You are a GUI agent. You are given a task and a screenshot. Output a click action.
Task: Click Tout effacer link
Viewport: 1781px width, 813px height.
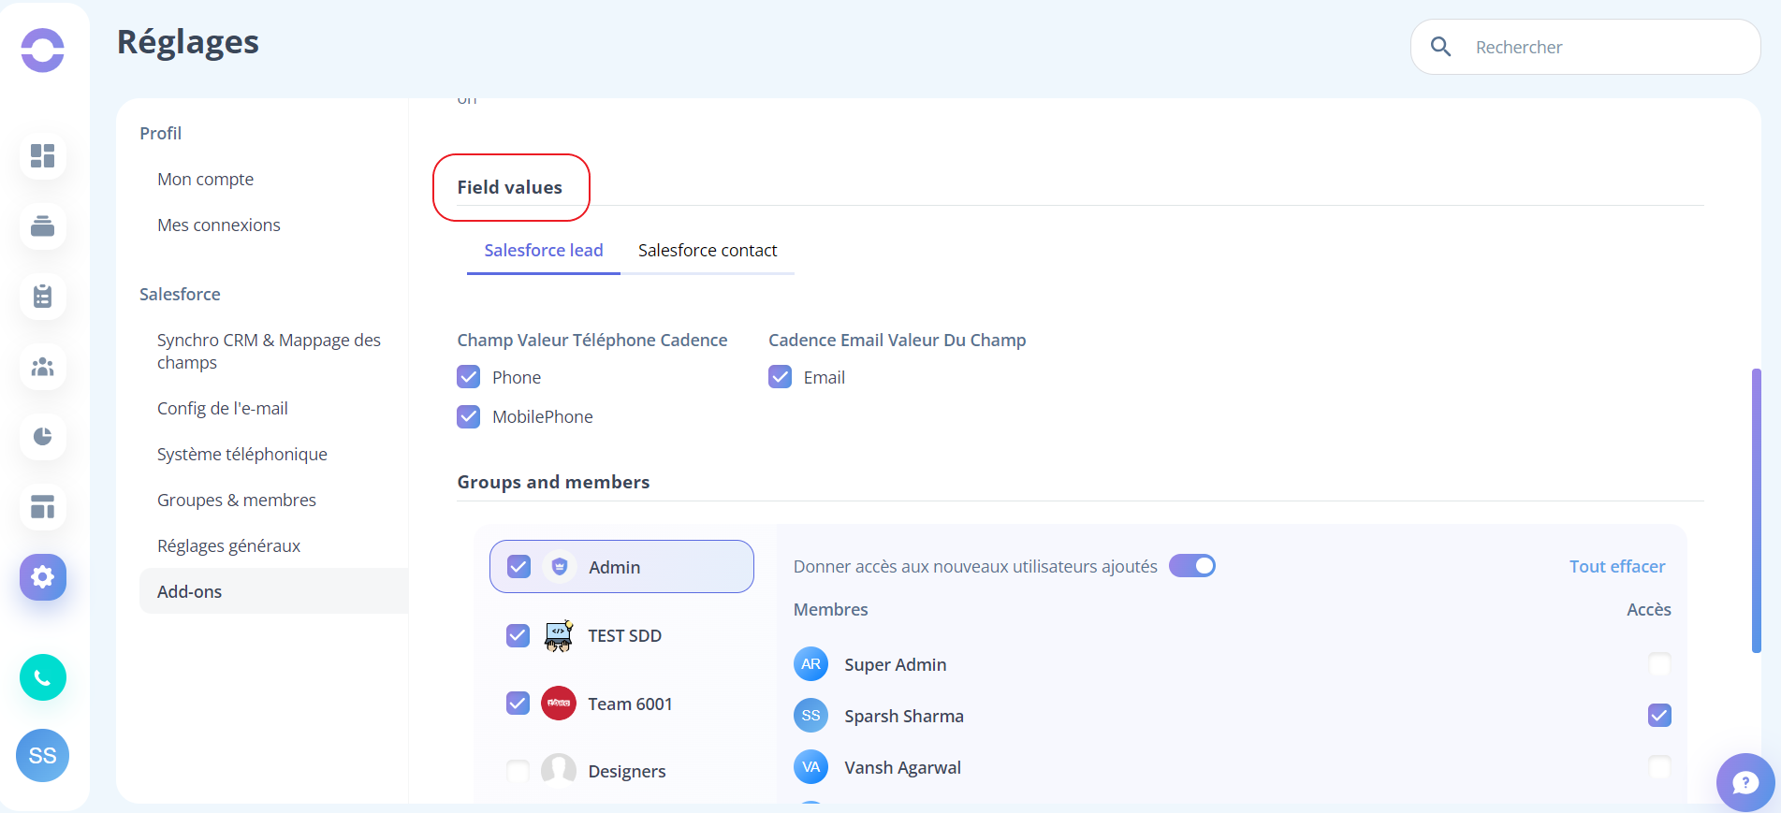pos(1617,566)
